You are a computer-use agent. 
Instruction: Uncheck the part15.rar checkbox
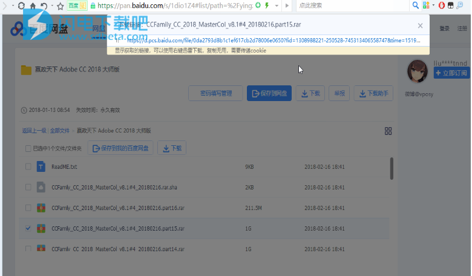pos(28,228)
